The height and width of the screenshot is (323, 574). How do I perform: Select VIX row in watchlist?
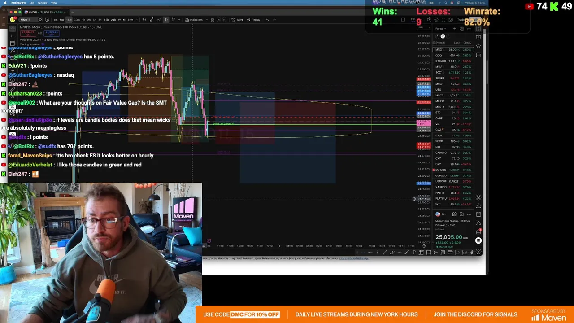(453, 124)
